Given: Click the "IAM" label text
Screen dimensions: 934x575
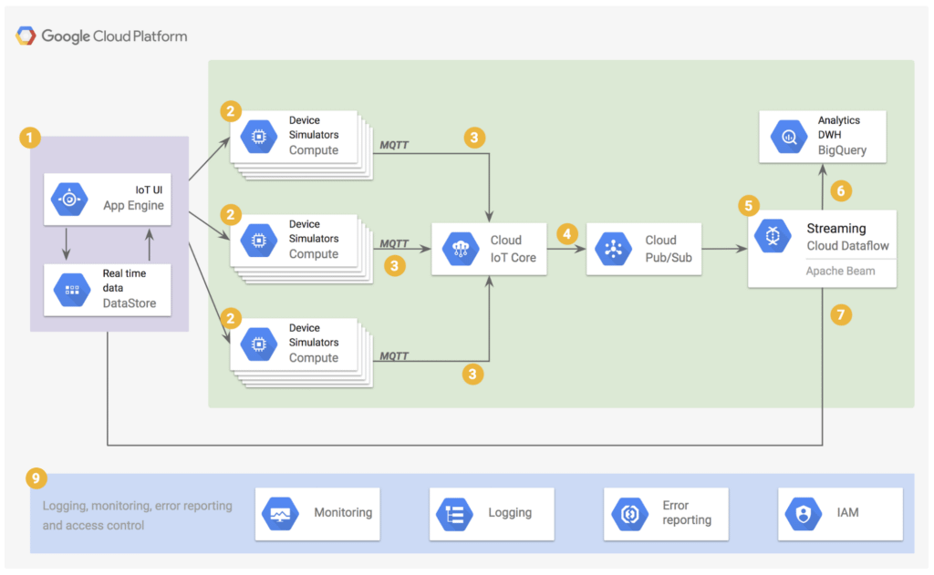Looking at the screenshot, I should tap(847, 512).
